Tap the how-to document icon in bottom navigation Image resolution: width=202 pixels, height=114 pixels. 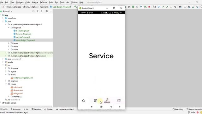click(95, 100)
